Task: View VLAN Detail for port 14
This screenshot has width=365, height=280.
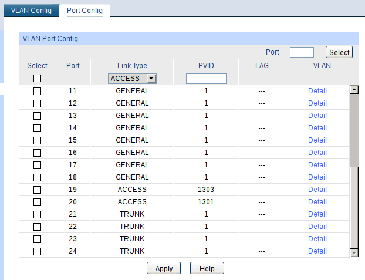Action: coord(317,128)
